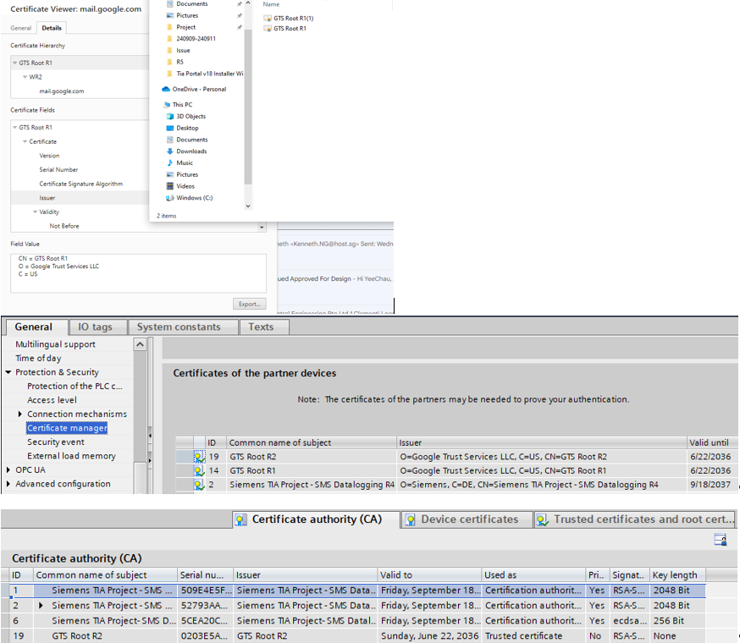
Task: Click the Export... button
Action: (x=249, y=304)
